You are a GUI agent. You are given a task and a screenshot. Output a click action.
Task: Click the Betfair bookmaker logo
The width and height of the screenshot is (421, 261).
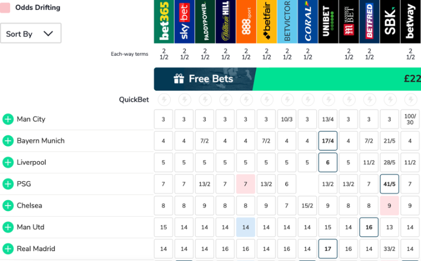(266, 22)
